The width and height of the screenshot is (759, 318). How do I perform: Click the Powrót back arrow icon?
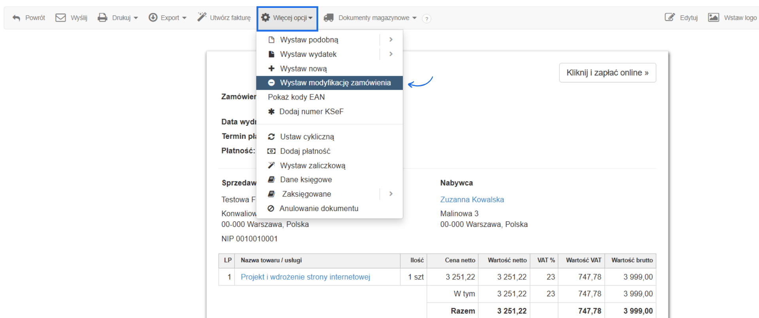coord(16,18)
